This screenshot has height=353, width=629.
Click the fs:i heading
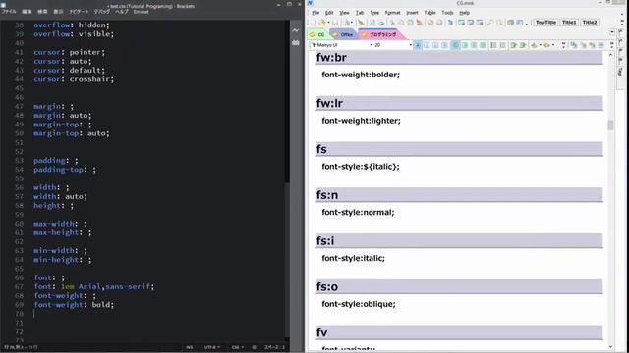click(459, 241)
